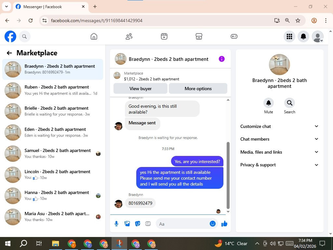This screenshot has height=250, width=333.
Task: Open Facebook home via logo
Action: 10,36
